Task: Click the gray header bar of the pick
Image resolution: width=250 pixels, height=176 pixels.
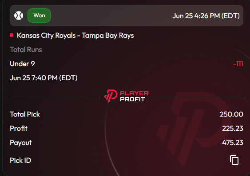Action: (x=127, y=16)
